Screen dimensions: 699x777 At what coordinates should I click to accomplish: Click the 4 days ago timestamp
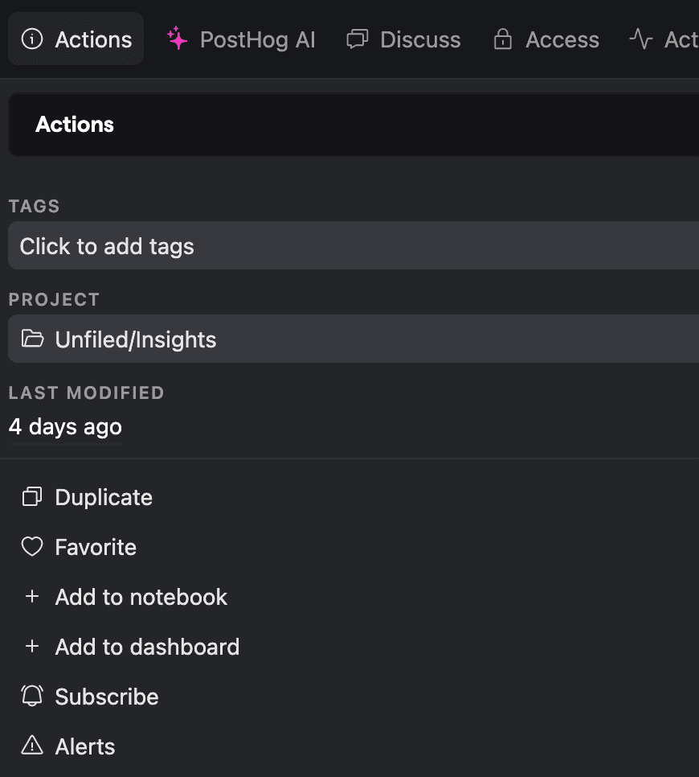coord(64,427)
